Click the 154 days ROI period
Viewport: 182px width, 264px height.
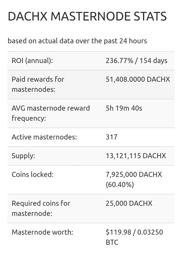pyautogui.click(x=153, y=61)
